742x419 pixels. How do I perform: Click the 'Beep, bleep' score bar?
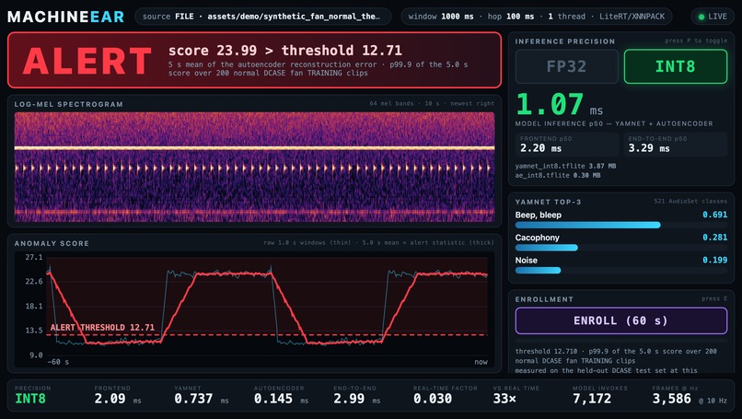pyautogui.click(x=620, y=225)
